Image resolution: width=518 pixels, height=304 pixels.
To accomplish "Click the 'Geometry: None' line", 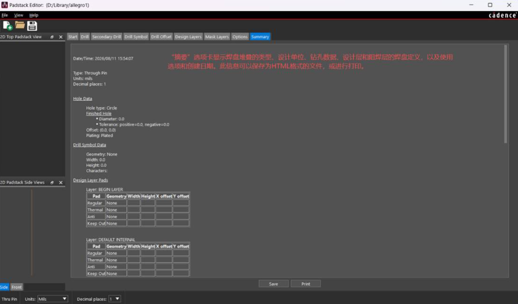I will [102, 154].
